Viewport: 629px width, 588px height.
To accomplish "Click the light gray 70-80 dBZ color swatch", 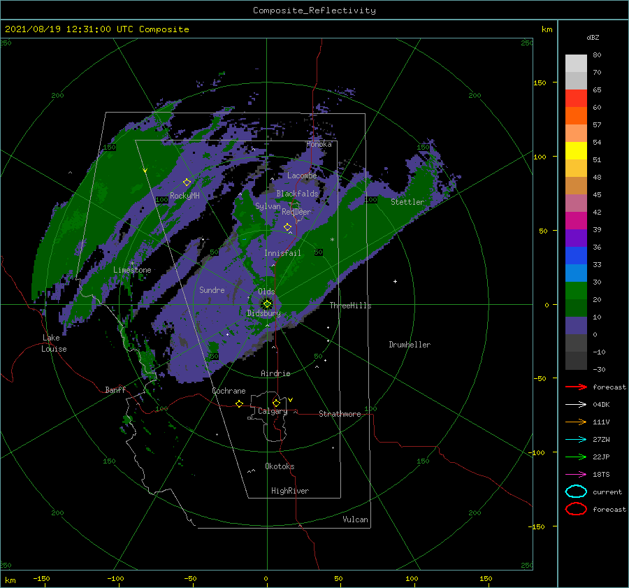I will point(576,64).
